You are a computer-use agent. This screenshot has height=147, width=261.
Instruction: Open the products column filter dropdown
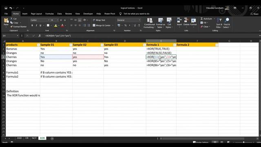point(38,45)
